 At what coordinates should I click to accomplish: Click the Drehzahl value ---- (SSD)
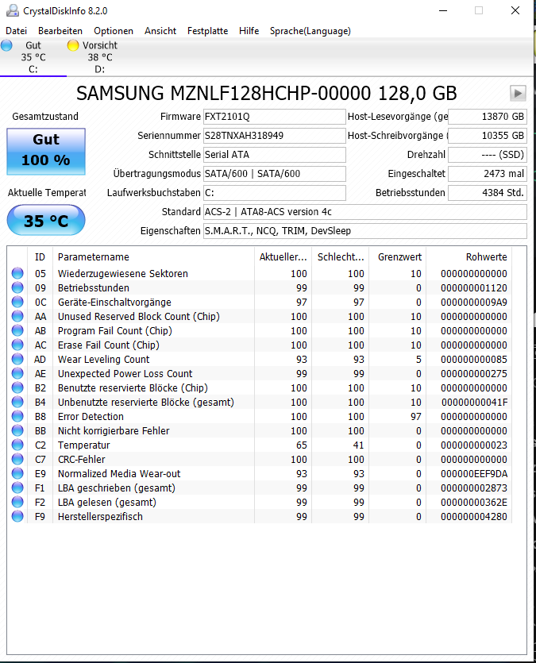(488, 155)
